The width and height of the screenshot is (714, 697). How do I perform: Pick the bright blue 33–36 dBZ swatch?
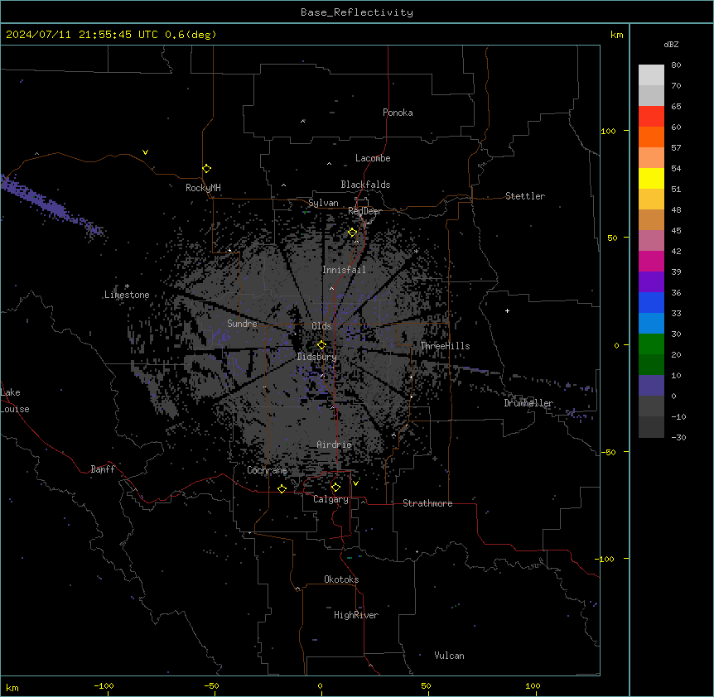click(651, 302)
